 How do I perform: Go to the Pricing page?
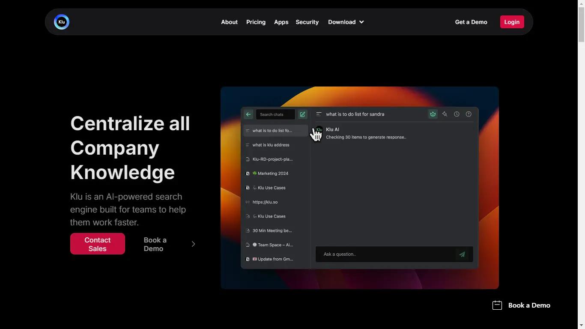[256, 22]
